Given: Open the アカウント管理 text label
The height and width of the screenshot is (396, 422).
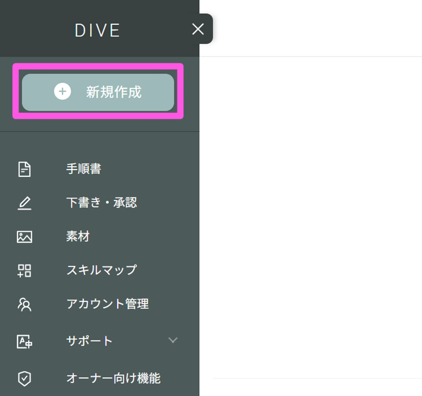Looking at the screenshot, I should [107, 304].
